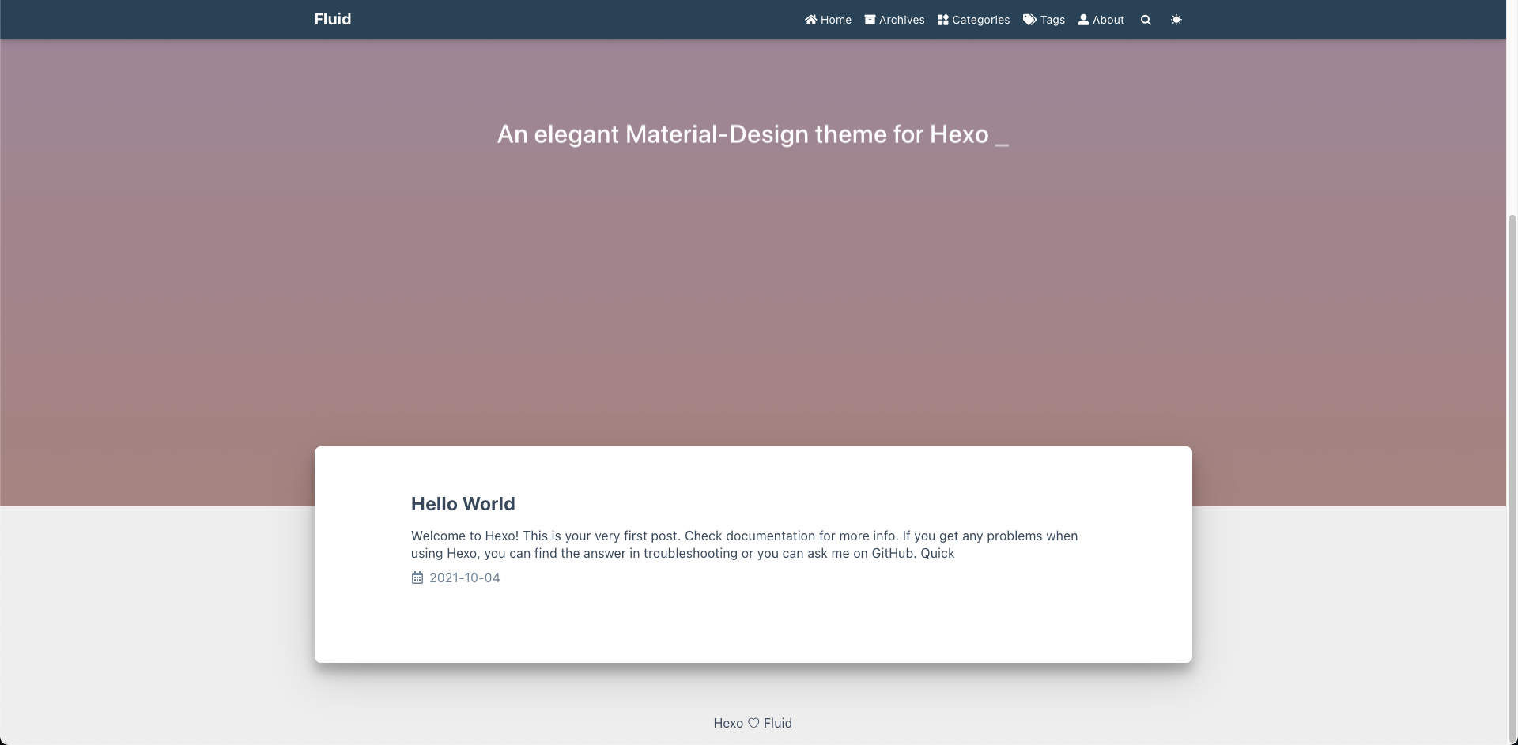
Task: Open the Hexo link in footer
Action: (x=728, y=723)
